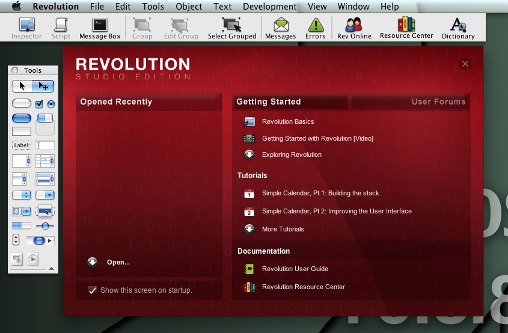Viewport: 508px width, 333px height.
Task: Pick the radio button control in Tools palette
Action: [x=50, y=103]
